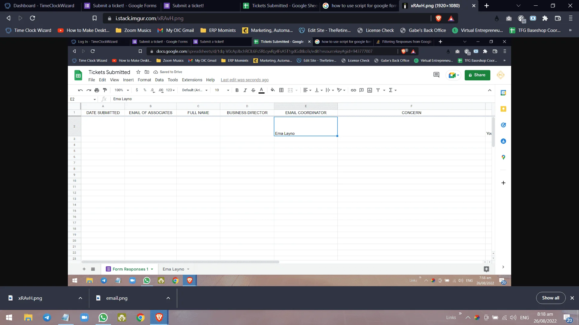The height and width of the screenshot is (325, 579).
Task: Open the Insert menu in Sheets
Action: point(128,80)
